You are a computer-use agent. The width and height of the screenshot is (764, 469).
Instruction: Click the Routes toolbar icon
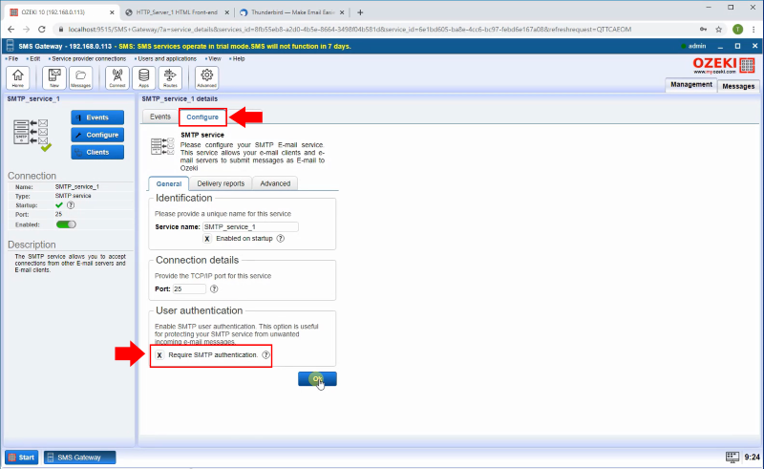pos(170,77)
